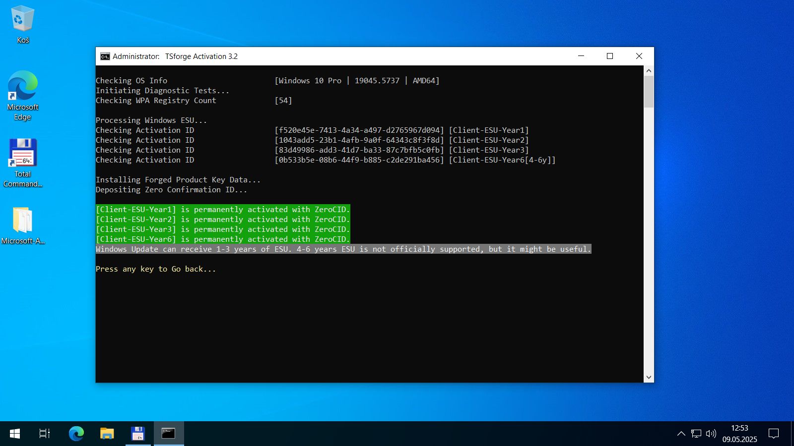Screen dimensions: 794x446
Task: Click the Client-ESU-Year1 permanently activated line
Action: 223,210
